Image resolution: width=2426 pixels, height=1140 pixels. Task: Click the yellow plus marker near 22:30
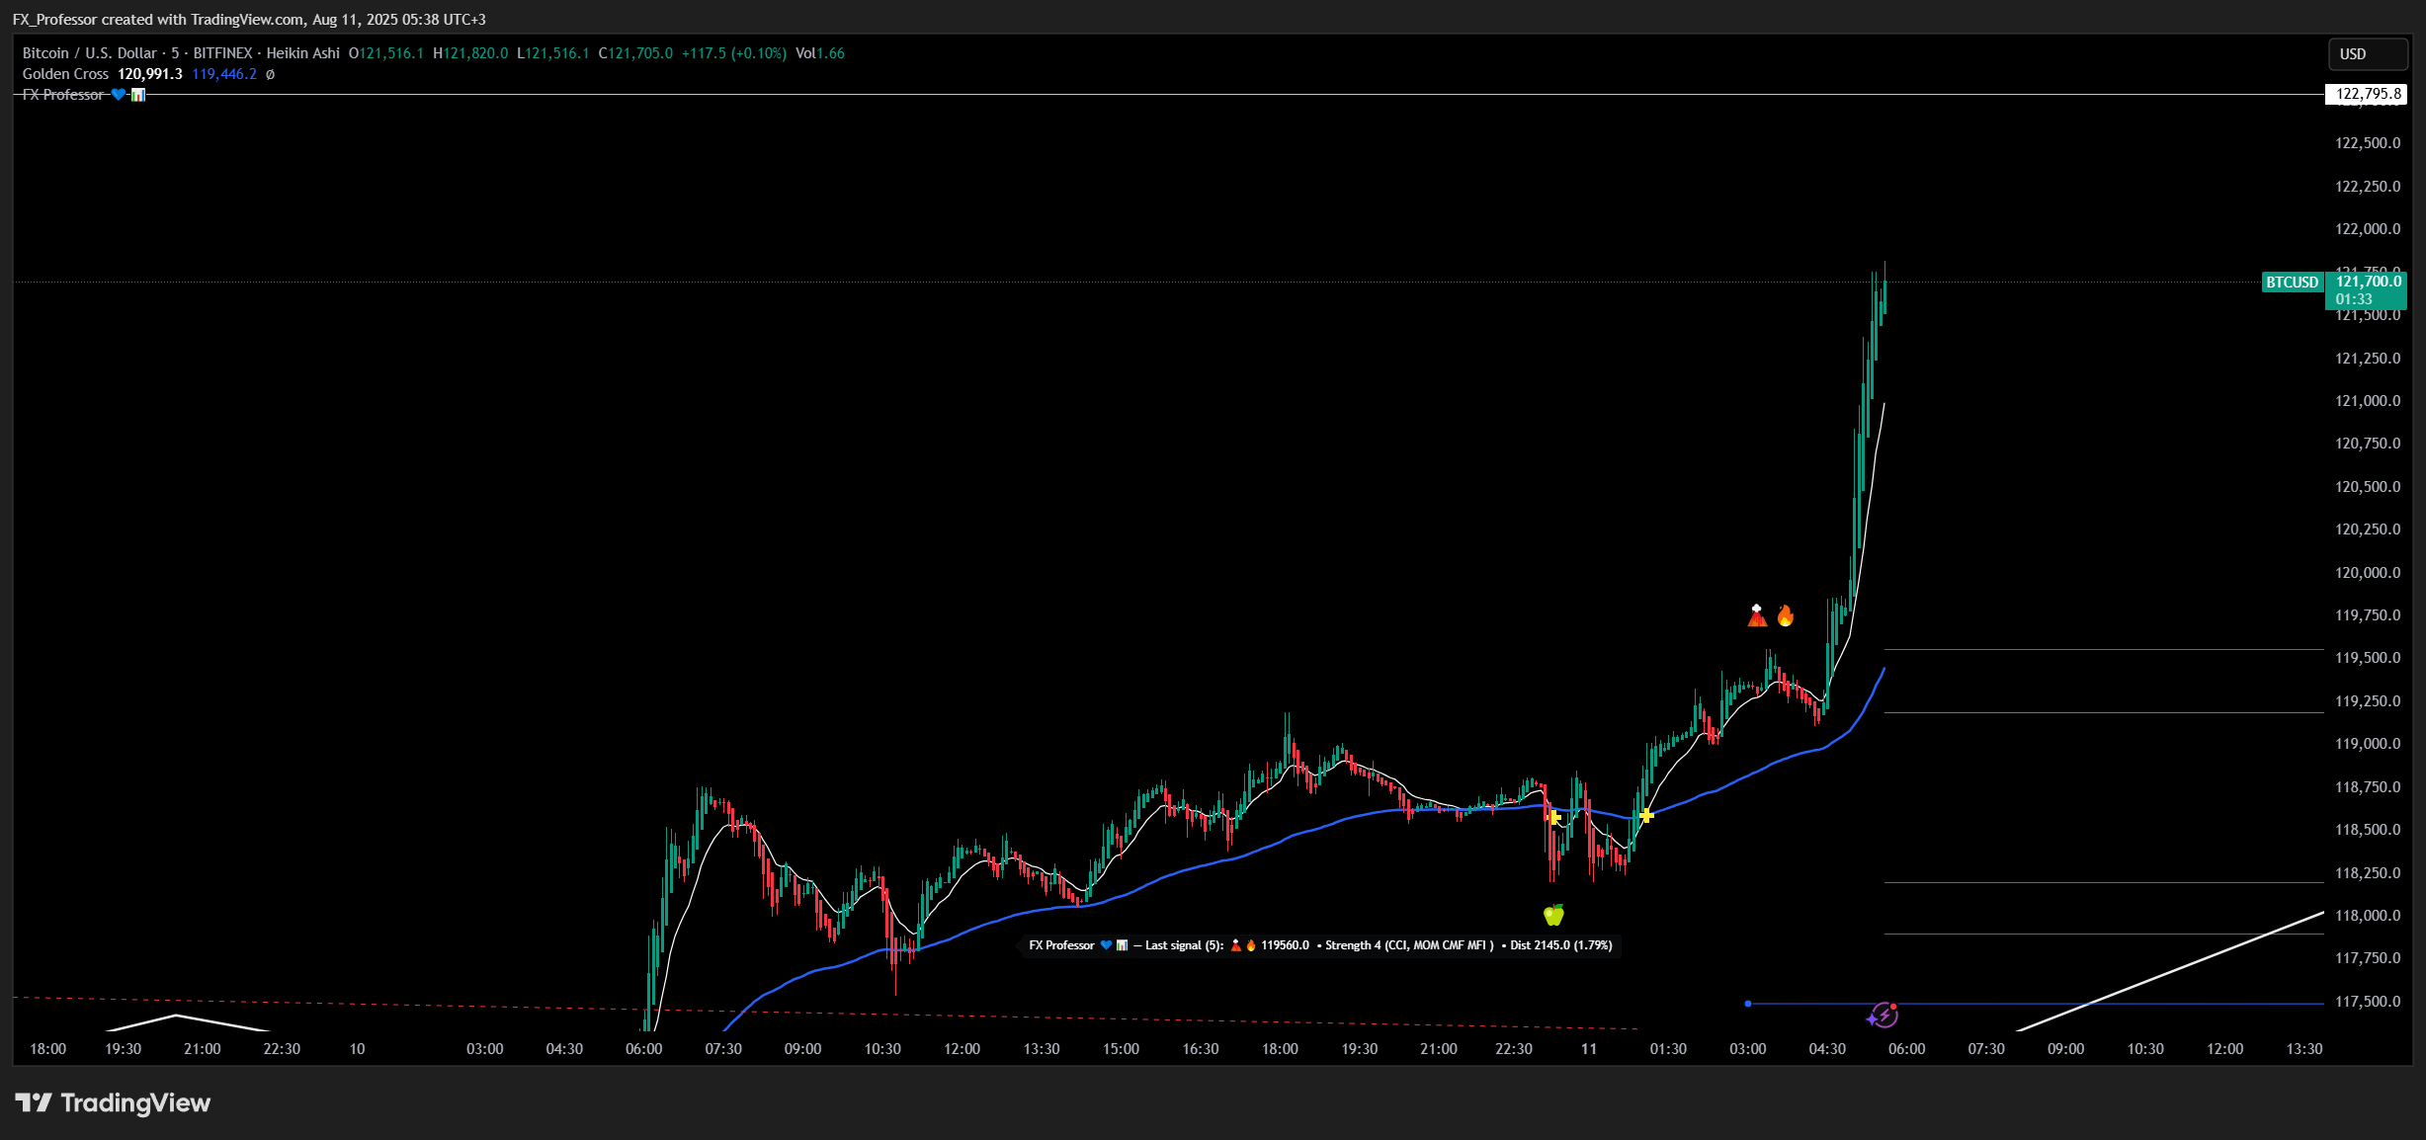click(x=1553, y=817)
